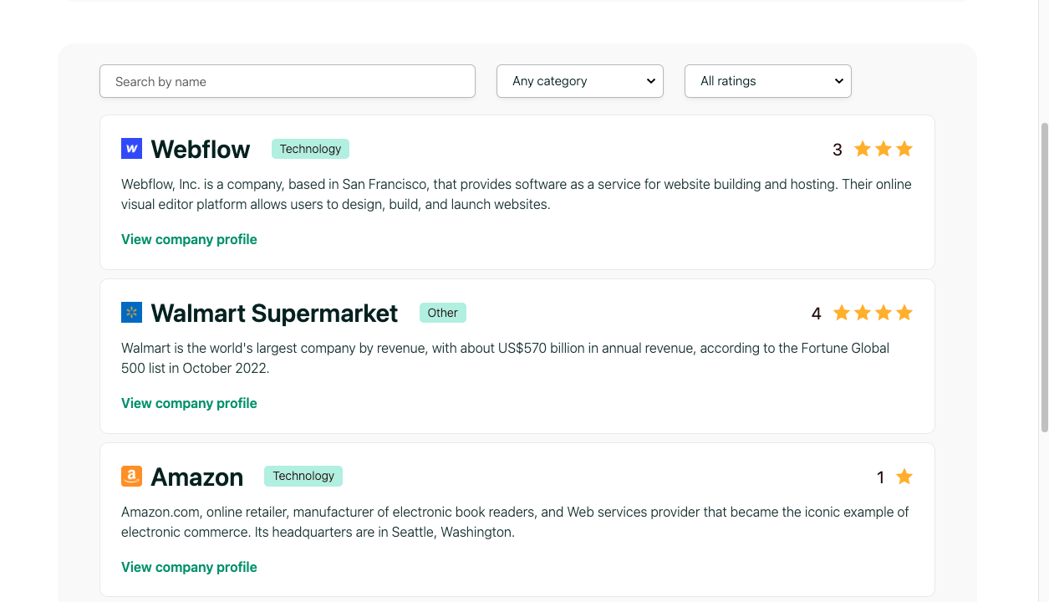Click the last star in Walmart's rating
1049x602 pixels.
click(904, 313)
